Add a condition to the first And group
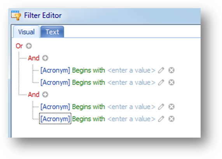 coord(45,58)
